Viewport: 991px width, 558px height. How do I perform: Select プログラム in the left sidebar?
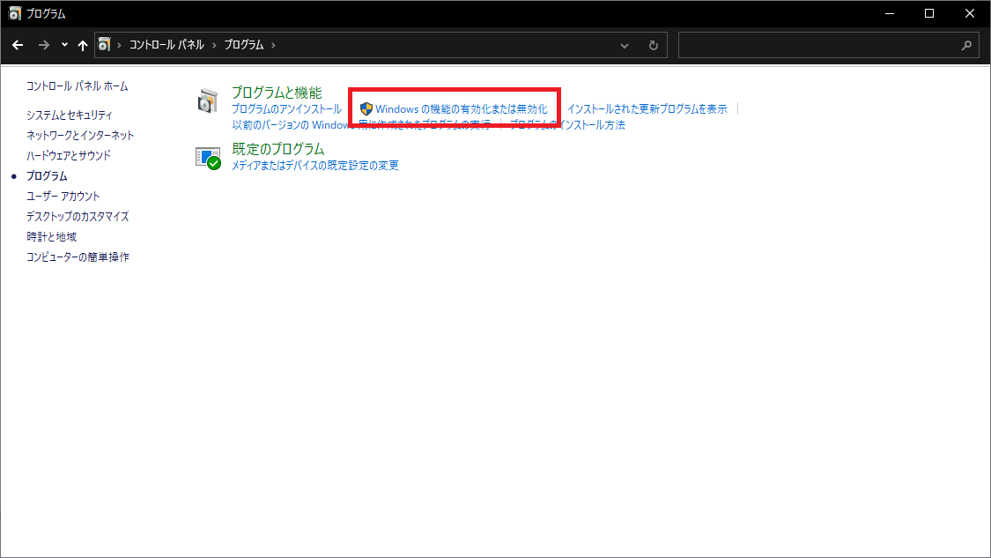click(x=47, y=176)
